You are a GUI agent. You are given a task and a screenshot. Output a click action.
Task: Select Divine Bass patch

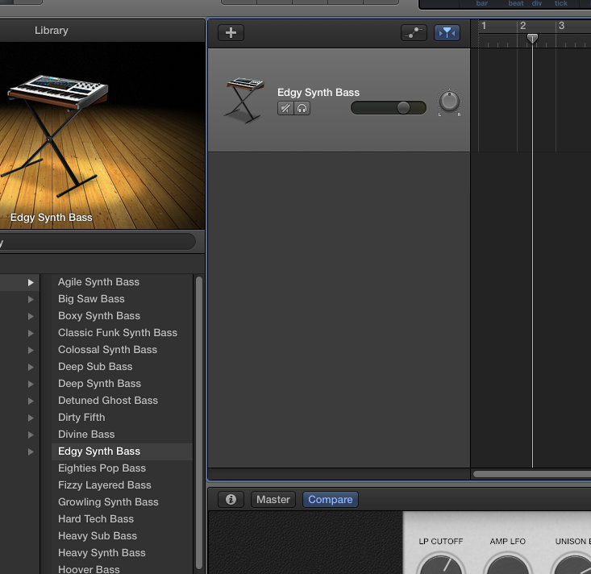tap(86, 435)
